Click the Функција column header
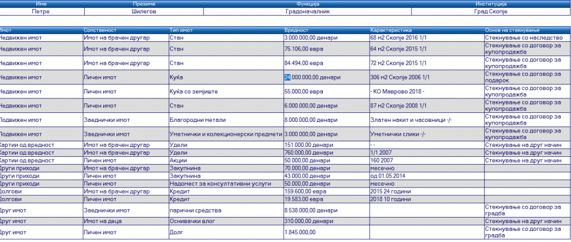Viewport: 571px width, 242px height. 307,4
